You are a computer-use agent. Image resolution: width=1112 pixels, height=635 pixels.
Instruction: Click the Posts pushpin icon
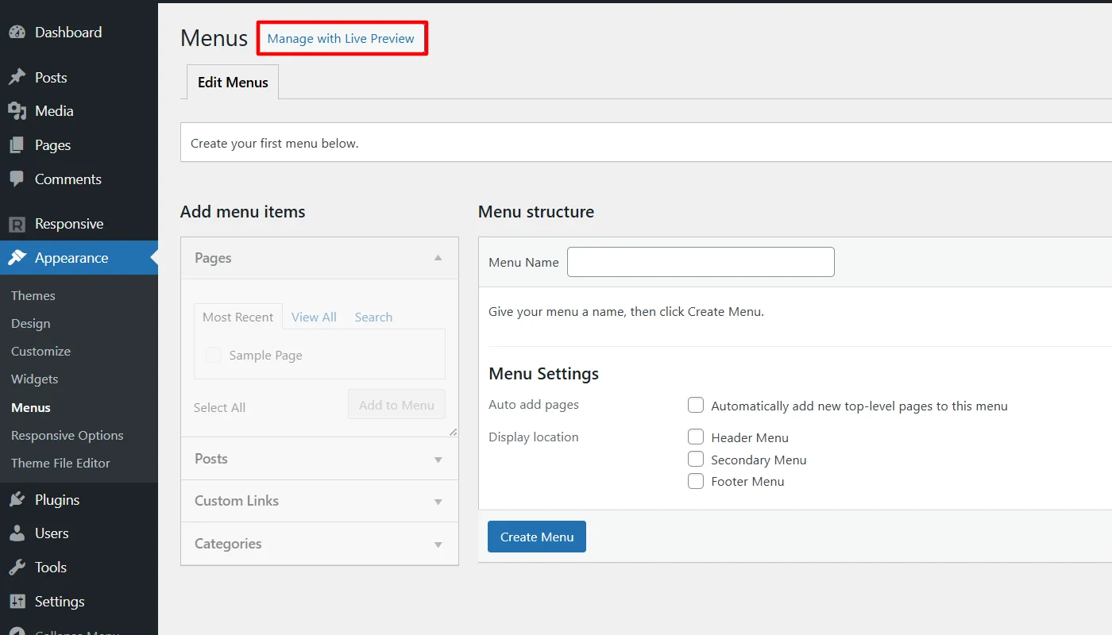click(17, 78)
